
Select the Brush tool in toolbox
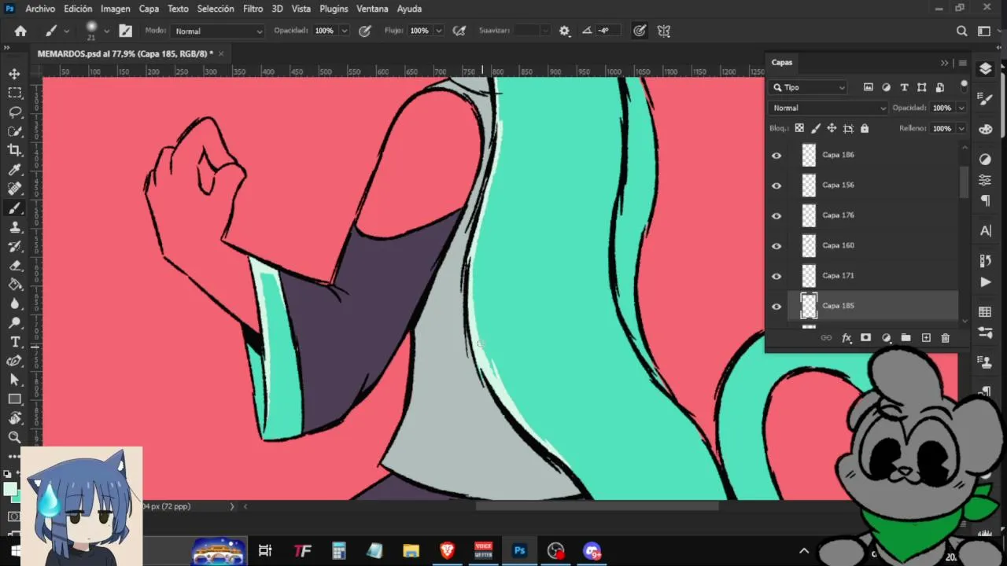14,208
